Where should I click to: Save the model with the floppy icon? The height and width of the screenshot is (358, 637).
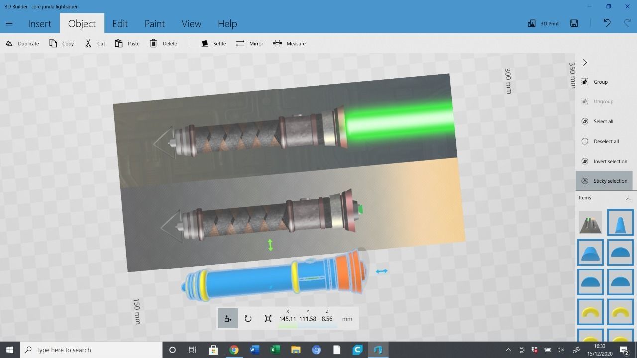[574, 23]
